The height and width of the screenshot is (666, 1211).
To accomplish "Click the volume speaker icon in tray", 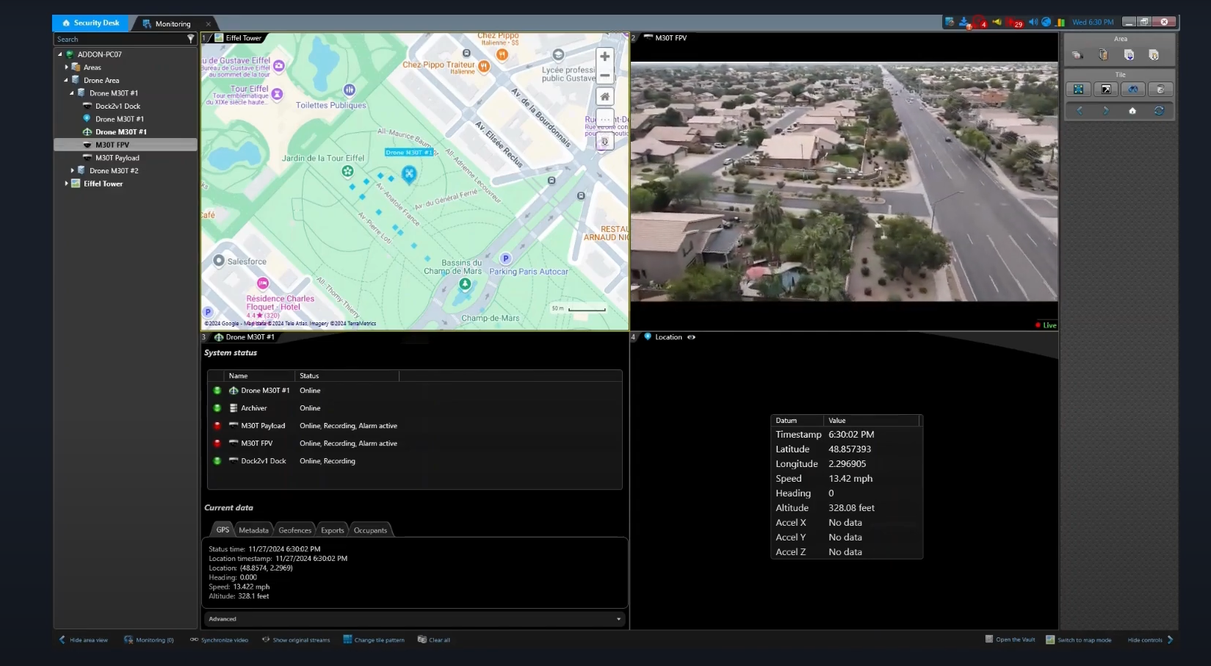I will coord(1033,22).
